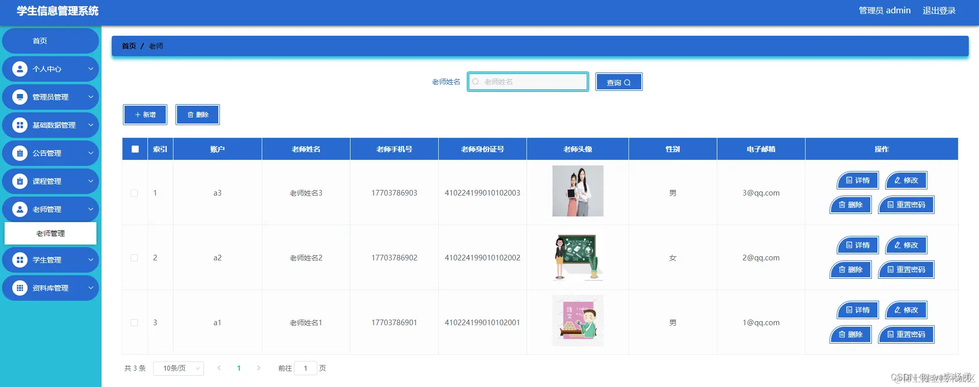
Task: Delete teacher a1 row
Action: [850, 334]
